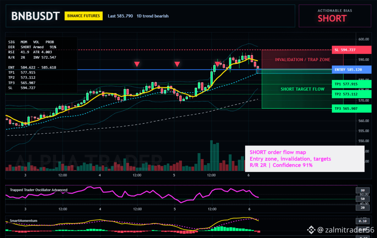Click day 4 label on main chart time axis
Screen dimensions: 377x238
coord(100,175)
